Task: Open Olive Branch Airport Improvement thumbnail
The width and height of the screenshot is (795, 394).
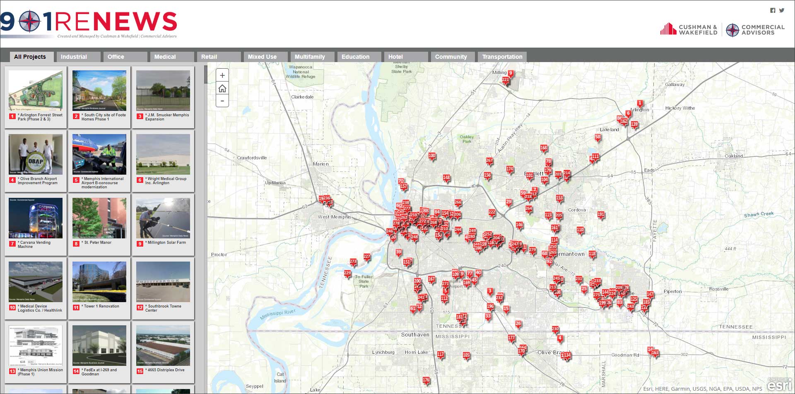Action: pos(36,154)
